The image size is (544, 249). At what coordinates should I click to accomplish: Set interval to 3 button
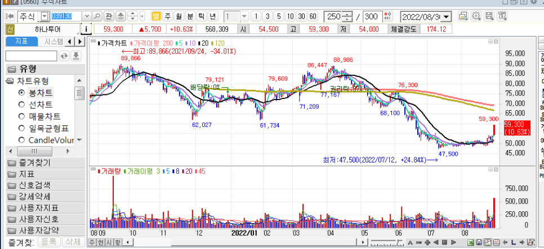tap(267, 16)
